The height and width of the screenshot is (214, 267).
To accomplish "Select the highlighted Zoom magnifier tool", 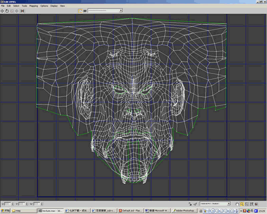I will [242, 204].
